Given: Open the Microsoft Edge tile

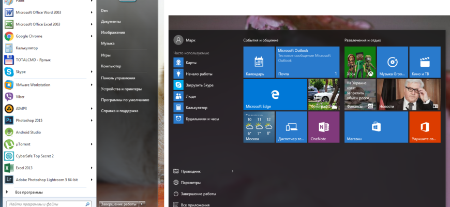Looking at the screenshot, I should tap(275, 95).
